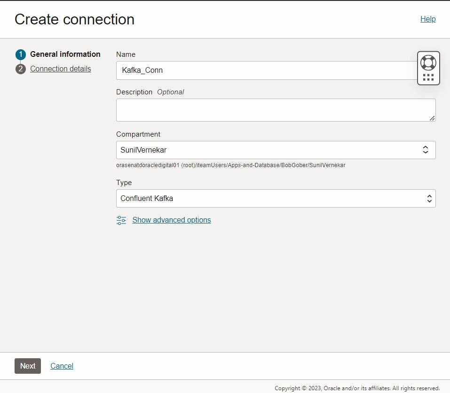Image resolution: width=450 pixels, height=393 pixels.
Task: Select the General information step
Action: (65, 54)
